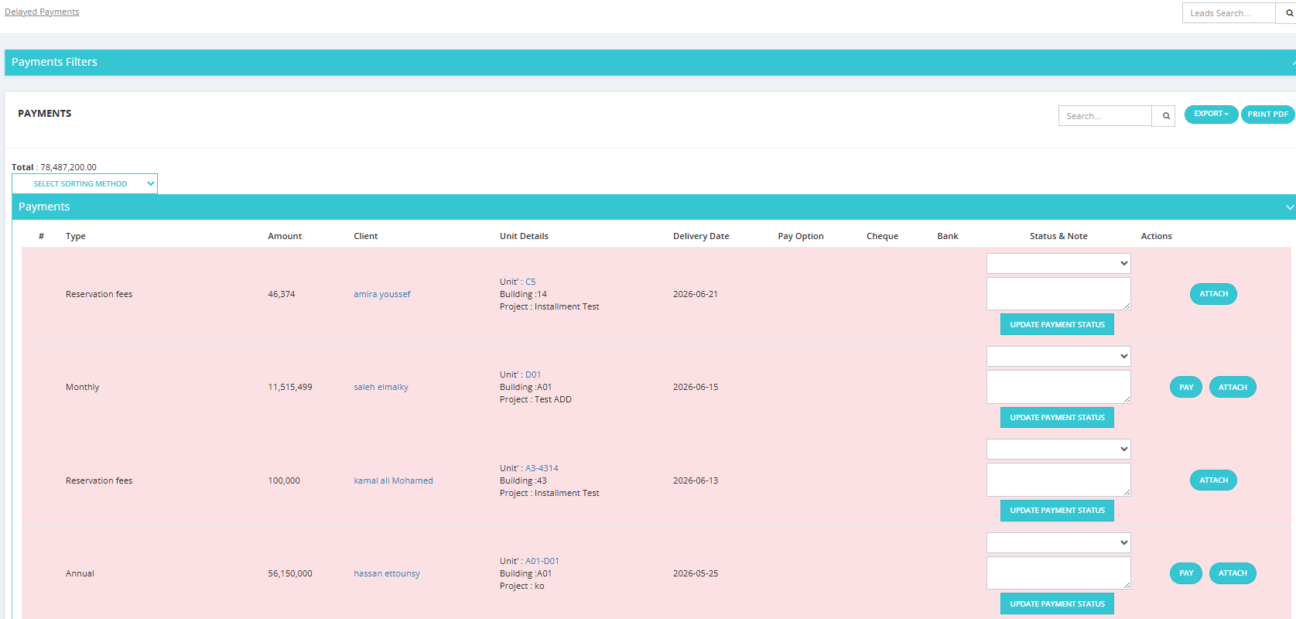Open client link saleh elmalky

(x=381, y=387)
